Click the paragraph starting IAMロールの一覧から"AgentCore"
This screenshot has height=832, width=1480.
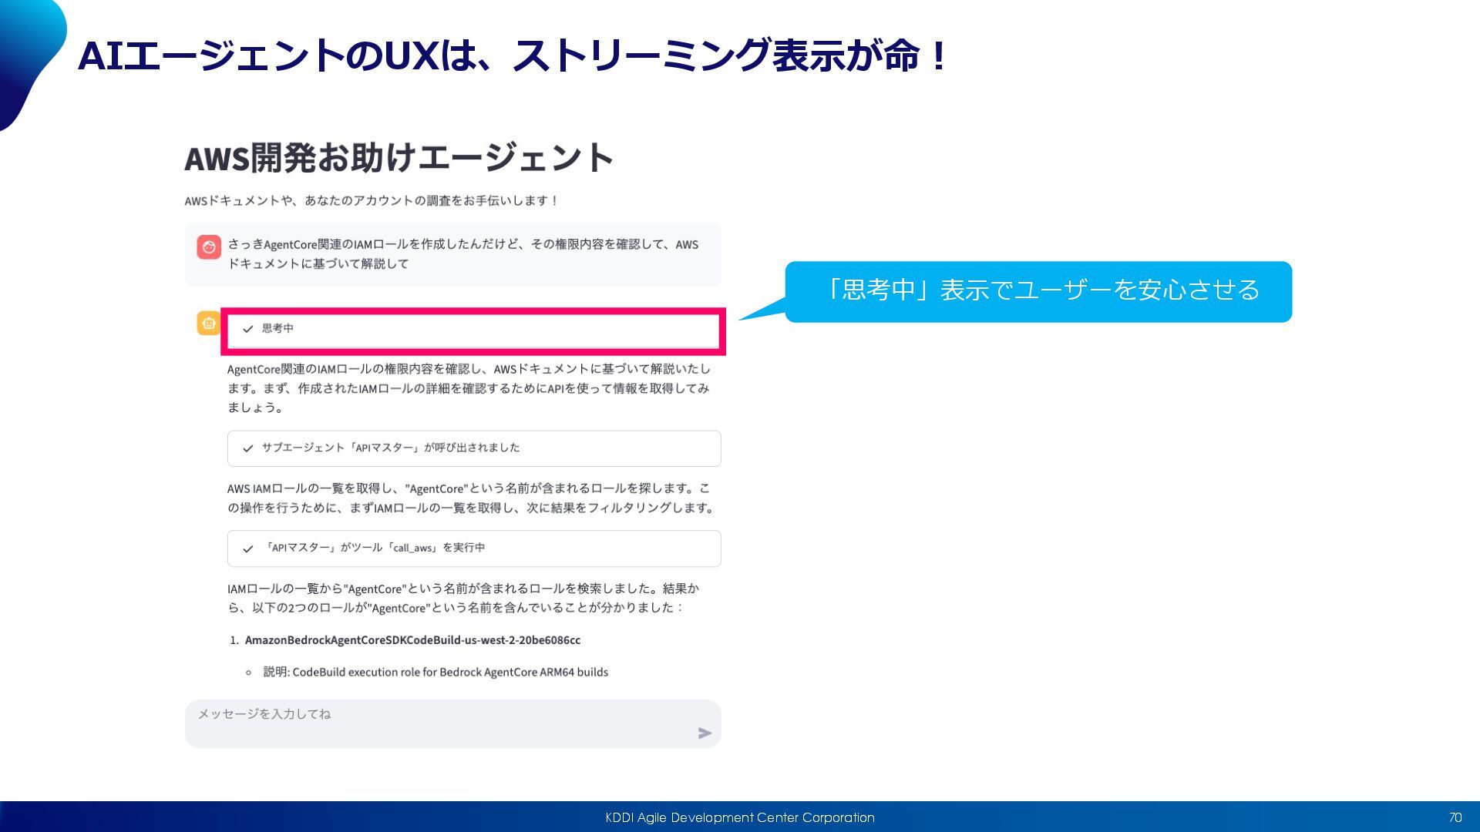[x=463, y=599]
